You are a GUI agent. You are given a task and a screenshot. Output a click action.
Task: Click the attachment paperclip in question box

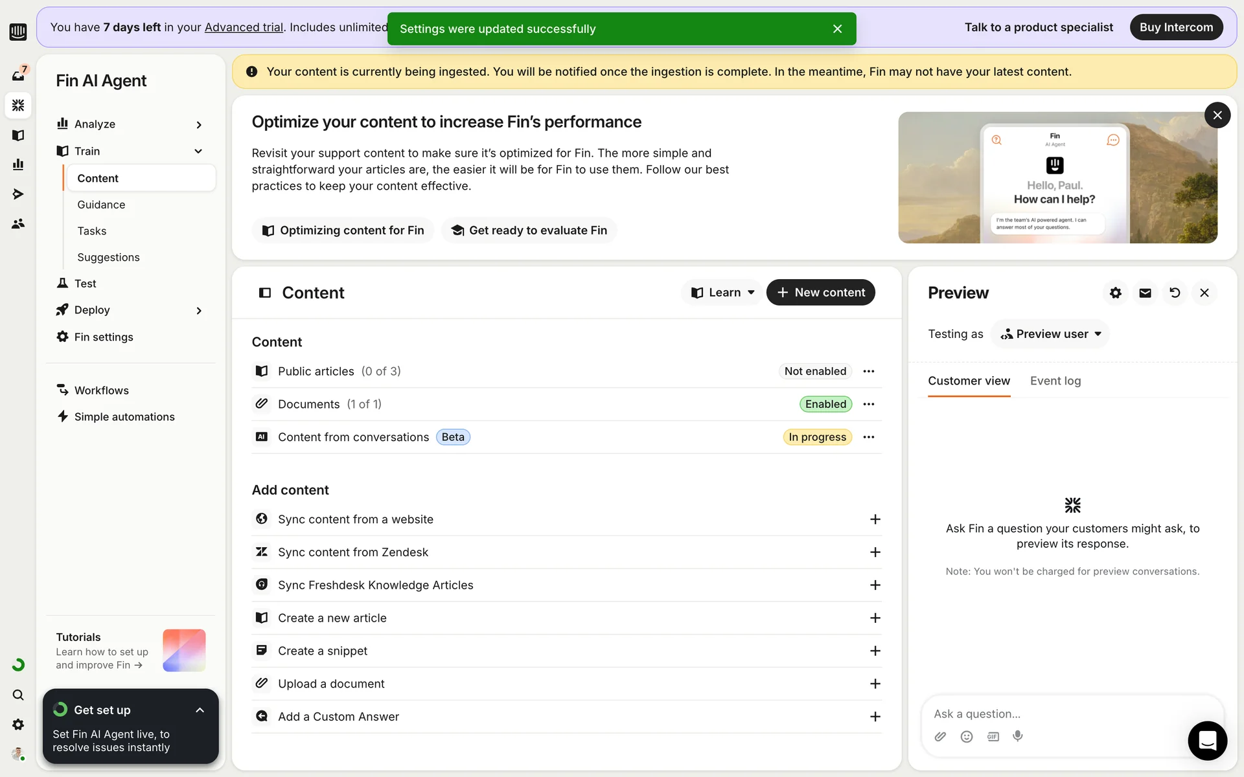tap(940, 736)
